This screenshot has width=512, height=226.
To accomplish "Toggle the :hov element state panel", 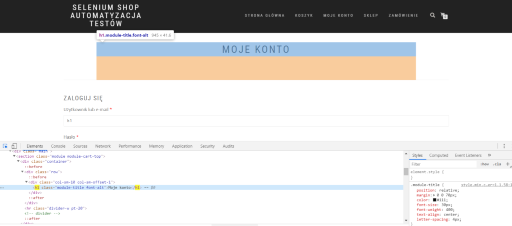I will (x=484, y=164).
